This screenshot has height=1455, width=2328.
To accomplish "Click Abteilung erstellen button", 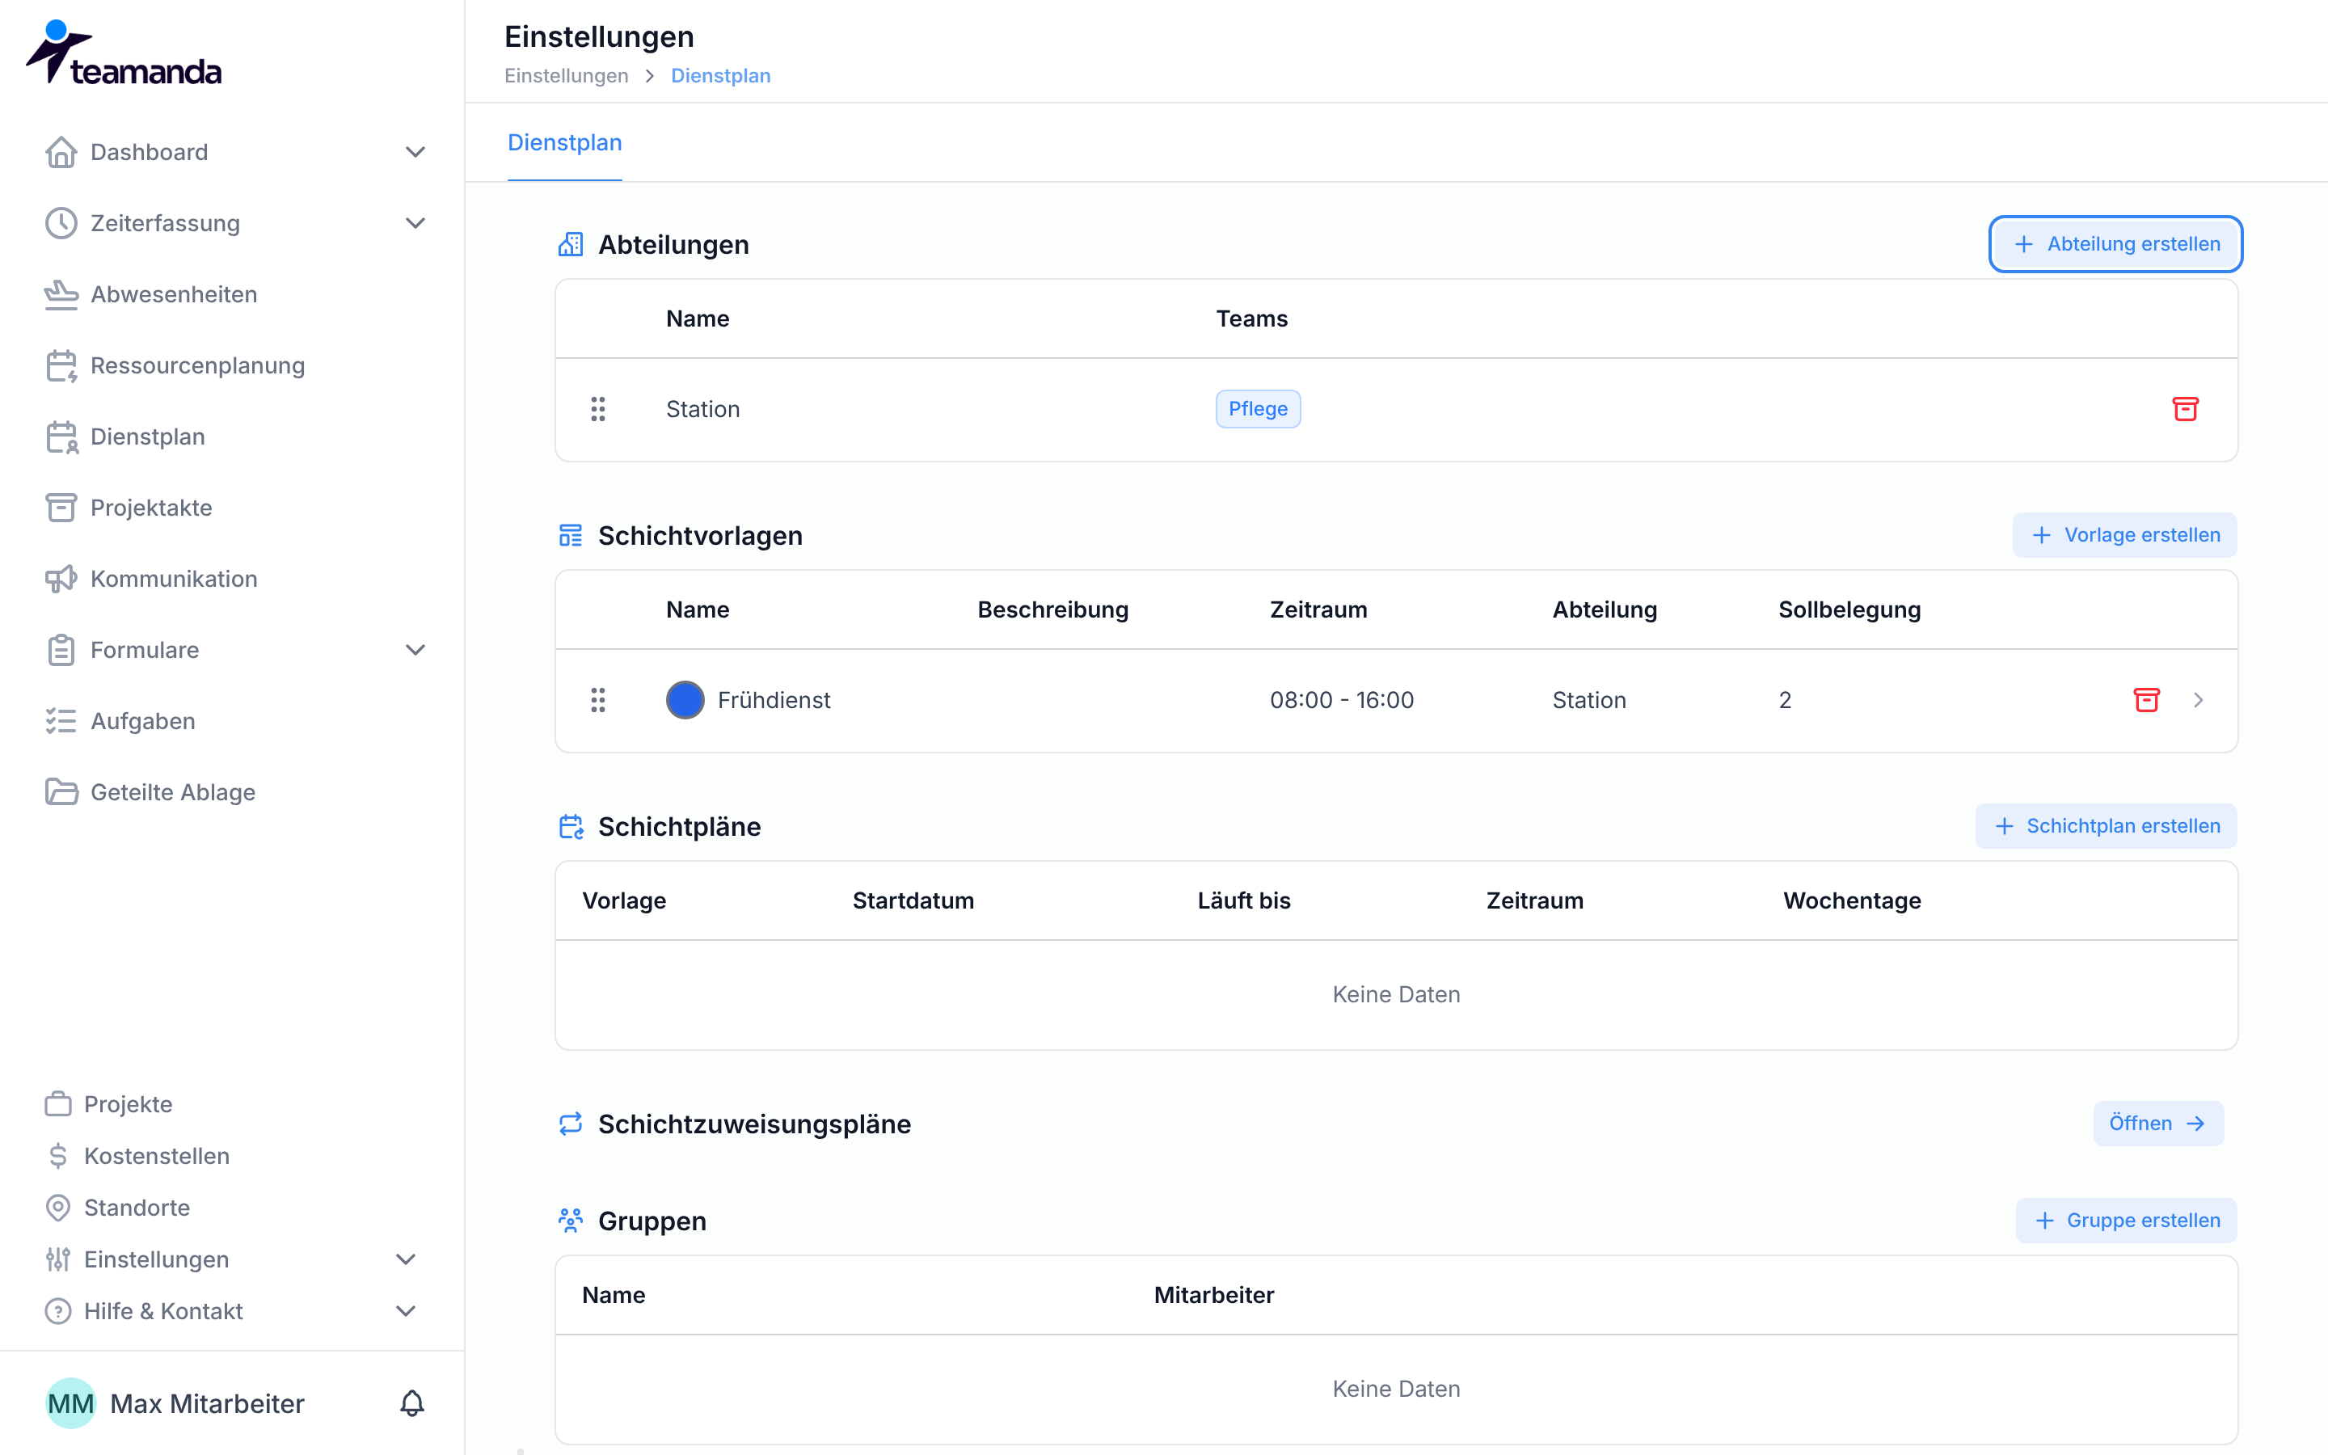I will (x=2115, y=244).
